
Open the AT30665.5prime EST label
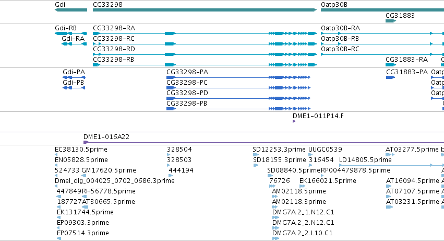pyautogui.click(x=108, y=202)
